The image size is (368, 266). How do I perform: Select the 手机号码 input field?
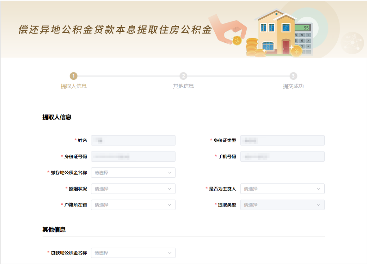282,156
